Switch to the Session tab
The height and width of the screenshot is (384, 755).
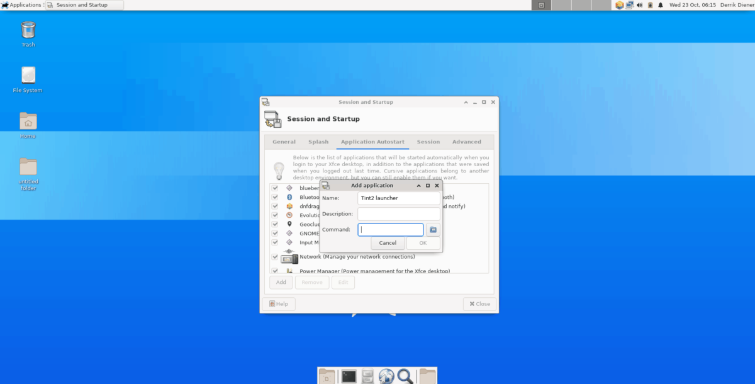pos(428,142)
